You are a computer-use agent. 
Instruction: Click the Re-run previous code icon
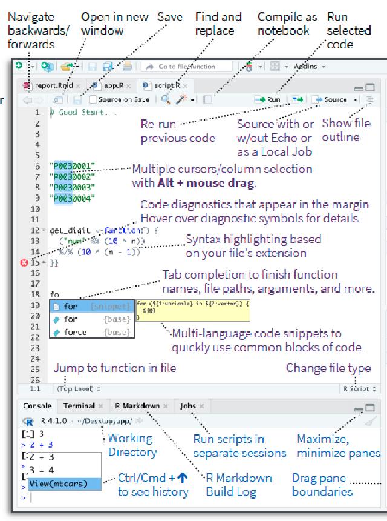[x=298, y=99]
